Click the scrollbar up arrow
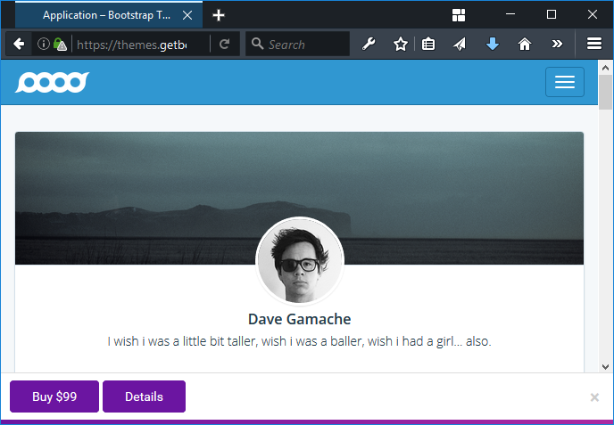Screen dimensions: 614x425 point(605,68)
